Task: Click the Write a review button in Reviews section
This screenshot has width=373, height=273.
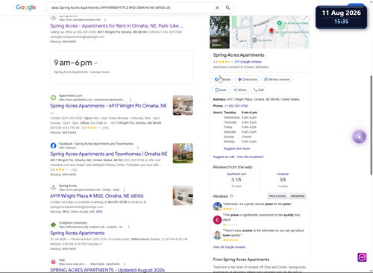Action: pyautogui.click(x=278, y=196)
